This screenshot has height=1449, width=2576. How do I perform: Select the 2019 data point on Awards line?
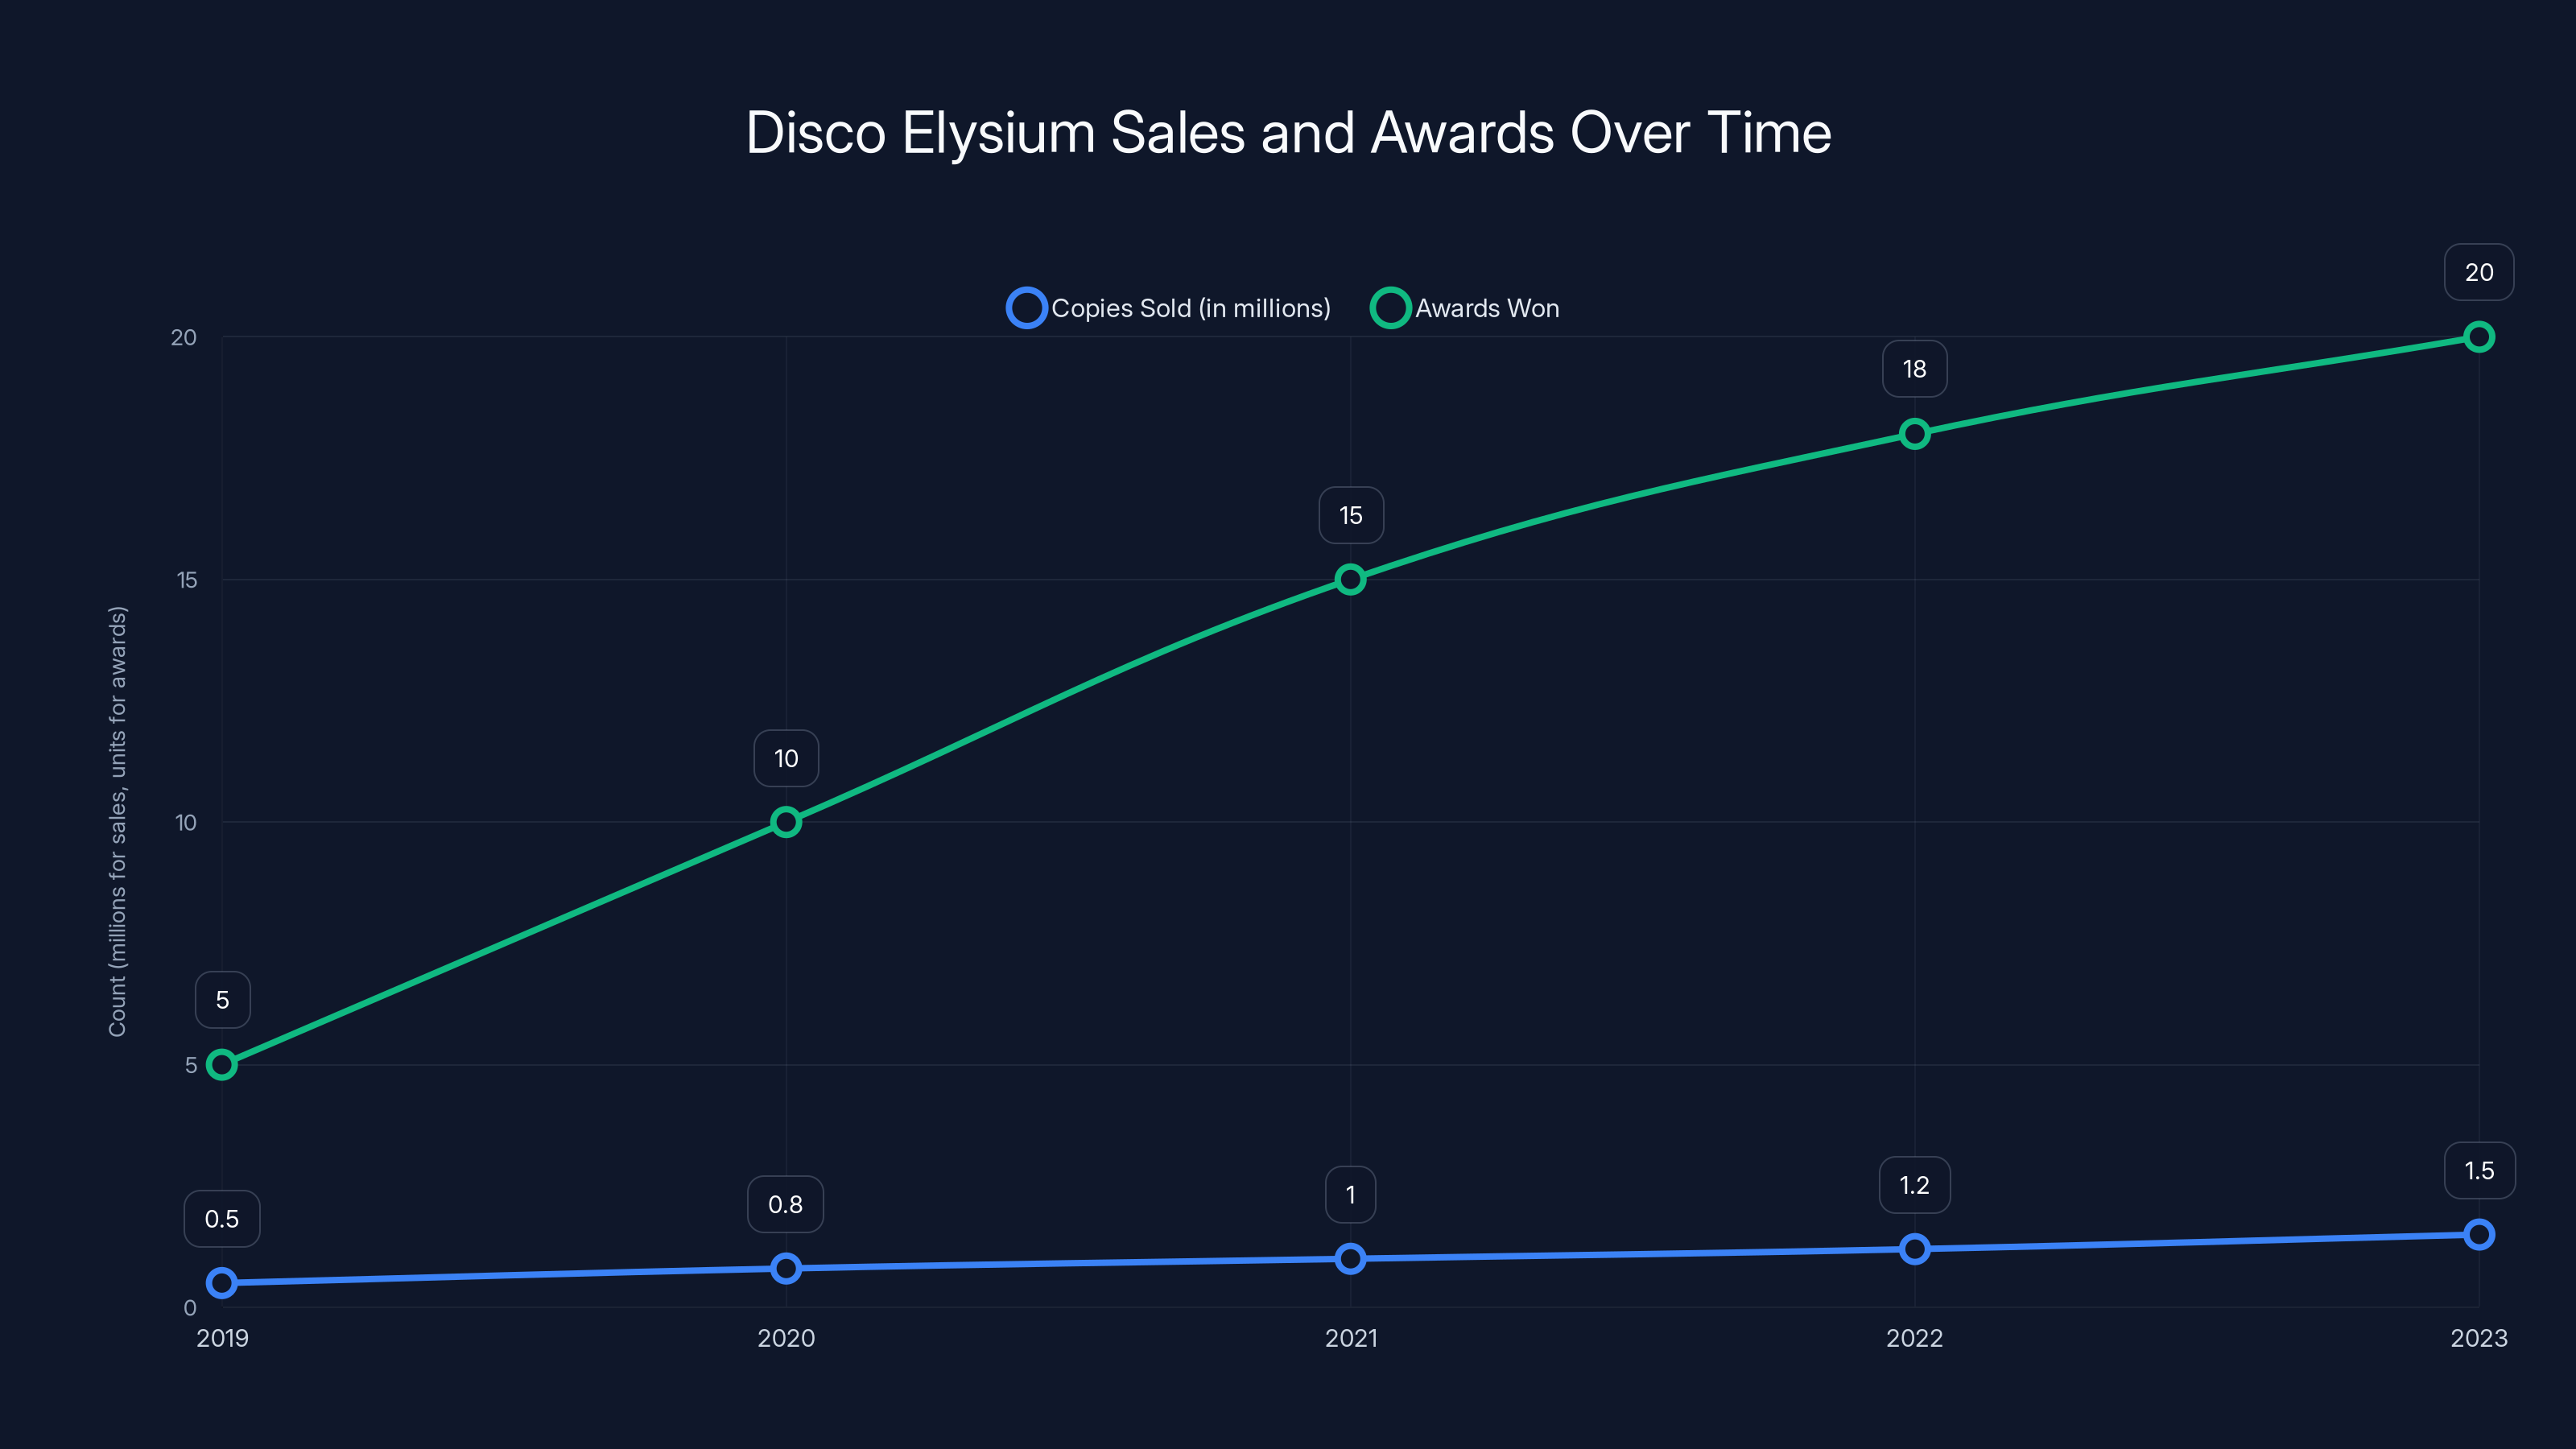click(222, 1064)
